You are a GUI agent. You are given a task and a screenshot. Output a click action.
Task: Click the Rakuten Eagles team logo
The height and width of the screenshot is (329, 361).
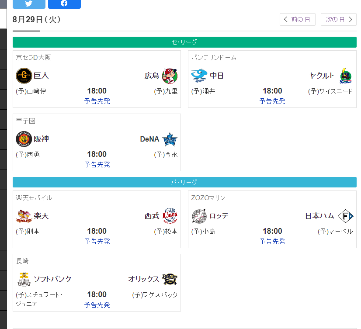(x=24, y=216)
